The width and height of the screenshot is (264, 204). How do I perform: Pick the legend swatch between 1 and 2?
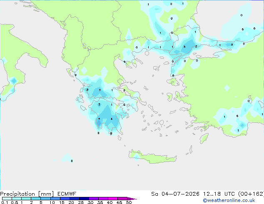point(26,199)
